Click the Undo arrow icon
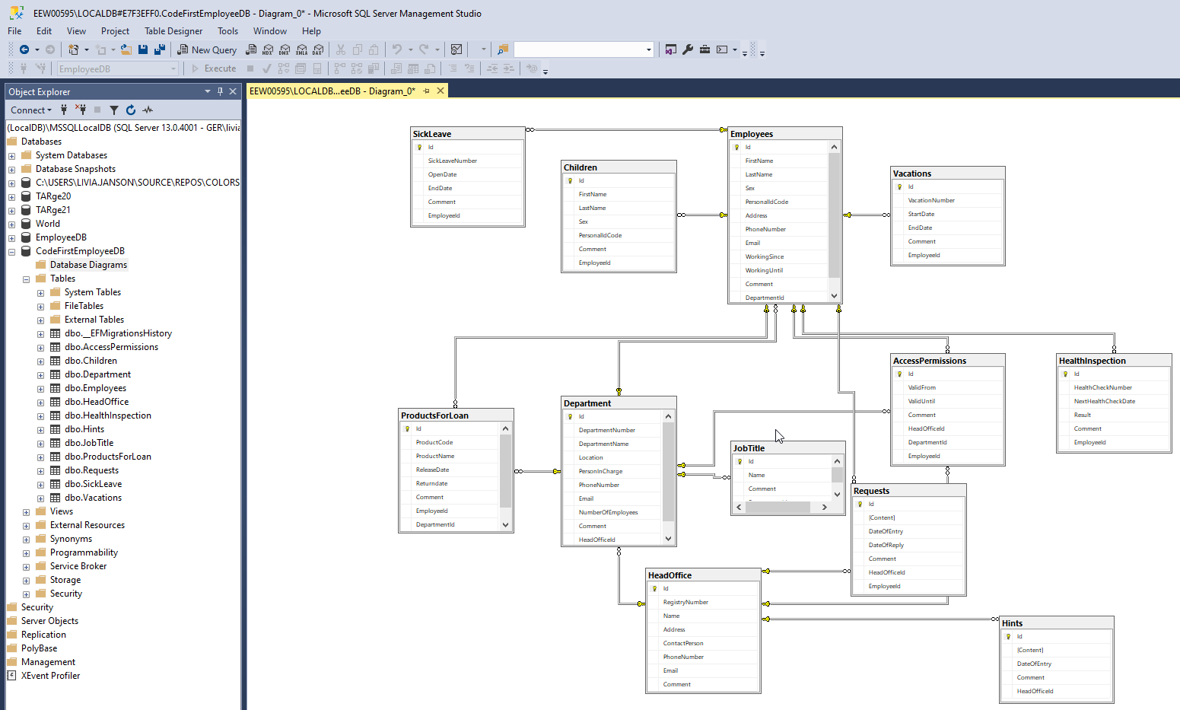Viewport: 1180px width, 710px height. [396, 49]
